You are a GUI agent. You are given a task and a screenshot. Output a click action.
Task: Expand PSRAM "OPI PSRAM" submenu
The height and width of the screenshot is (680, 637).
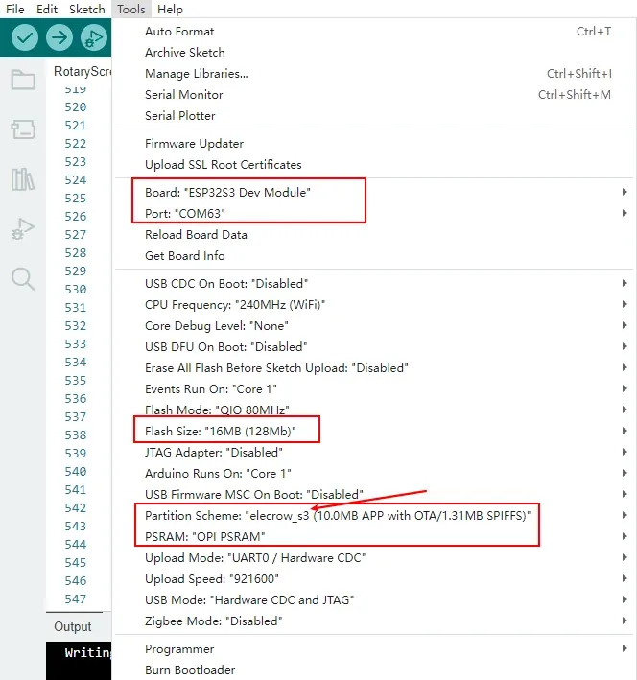point(374,536)
